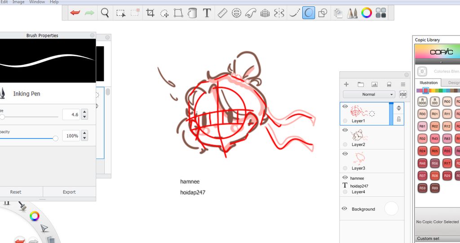Pick the R24 Copic color swatch
This screenshot has height=243, width=460.
click(x=422, y=151)
